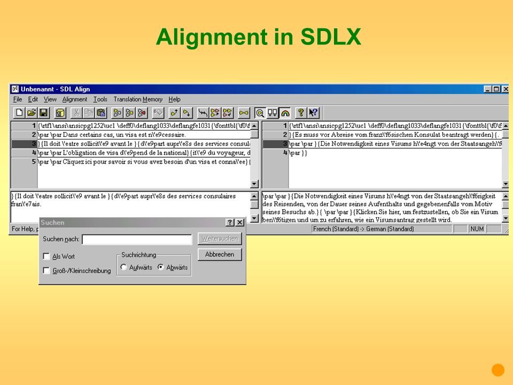
Task: Click the up arrow of the German segment list scrollbar
Action: coord(506,126)
